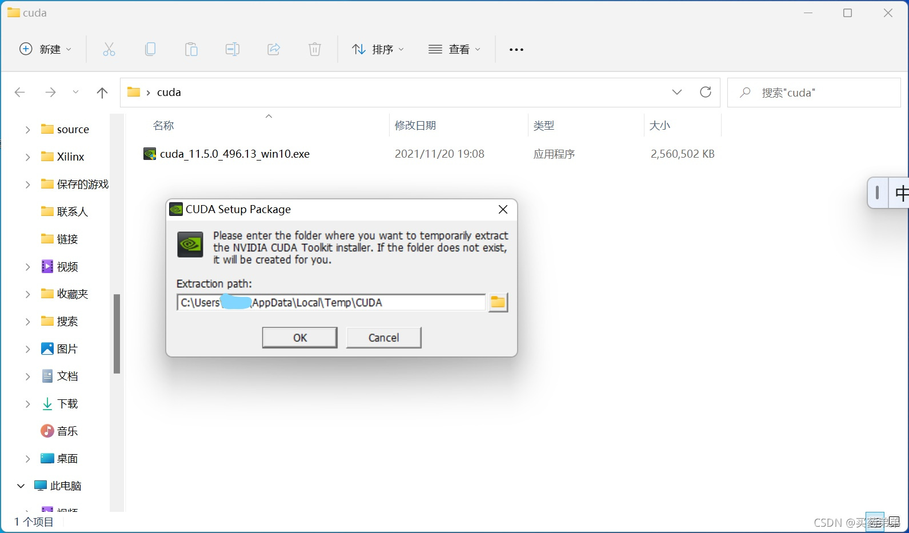Sort by 大小 column header
This screenshot has width=909, height=533.
[660, 126]
